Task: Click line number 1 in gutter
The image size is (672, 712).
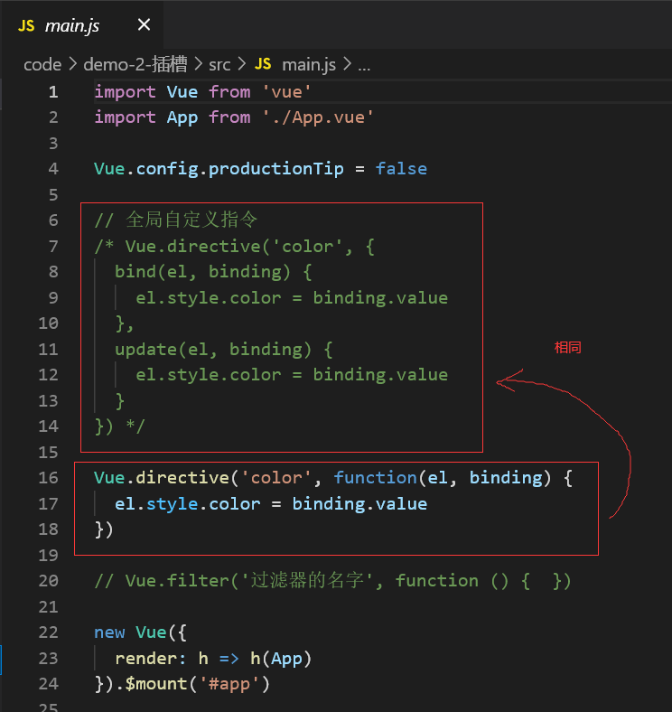Action: pyautogui.click(x=53, y=92)
